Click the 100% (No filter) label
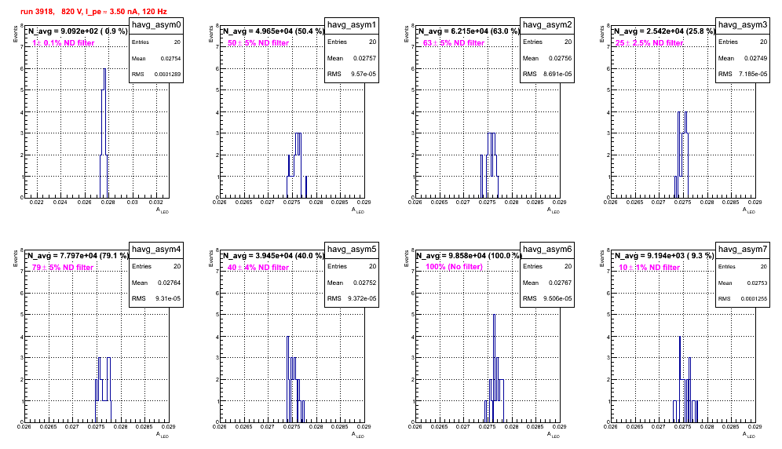The image size is (782, 449). point(455,267)
